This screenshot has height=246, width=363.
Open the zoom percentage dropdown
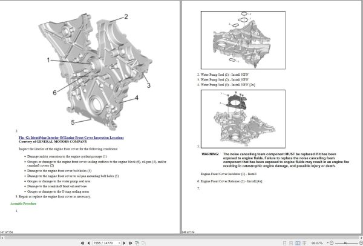(x=328, y=243)
